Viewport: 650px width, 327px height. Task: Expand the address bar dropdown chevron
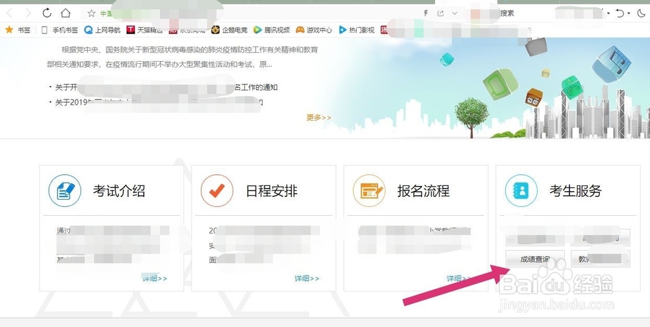click(x=455, y=13)
